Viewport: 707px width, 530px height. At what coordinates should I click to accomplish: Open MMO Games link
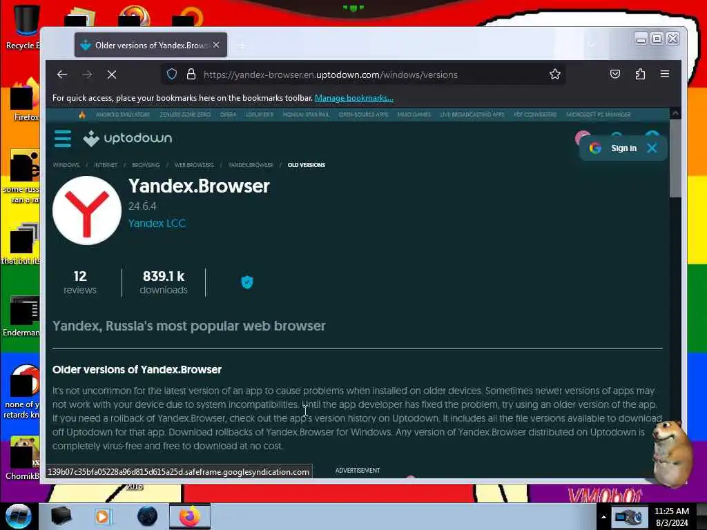pos(414,115)
